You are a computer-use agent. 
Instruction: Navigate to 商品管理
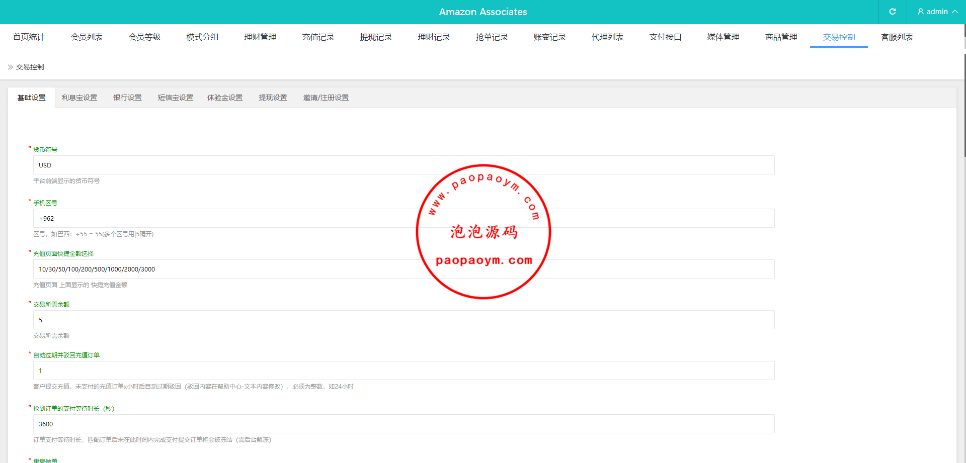pyautogui.click(x=781, y=37)
